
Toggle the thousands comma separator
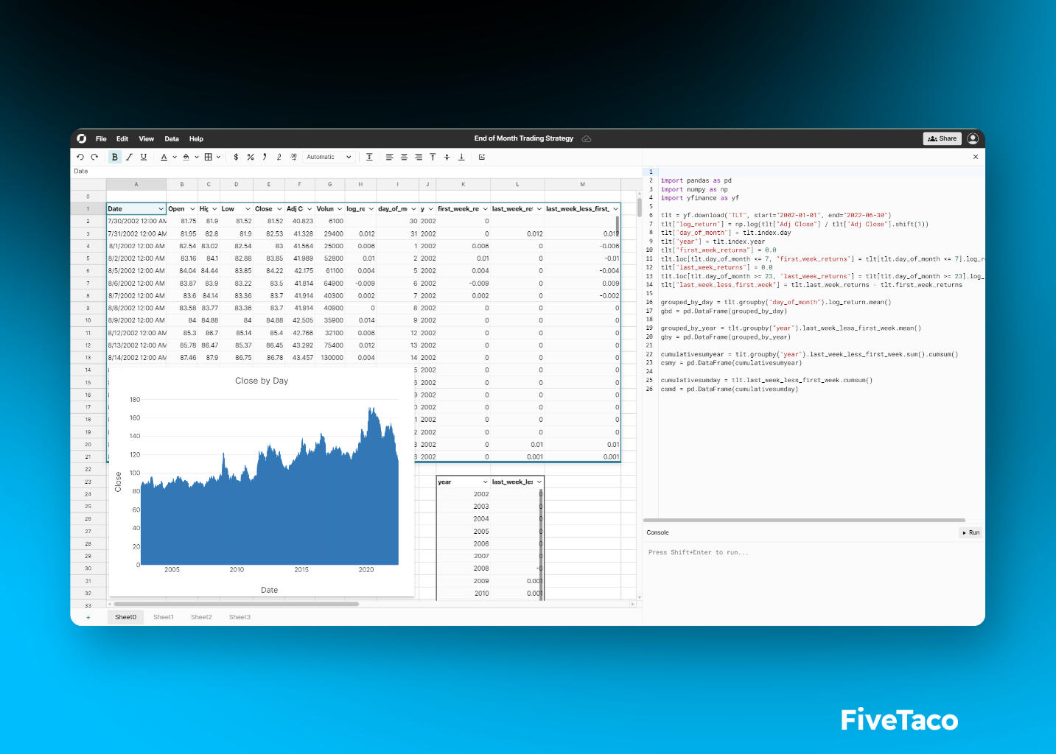click(x=265, y=157)
